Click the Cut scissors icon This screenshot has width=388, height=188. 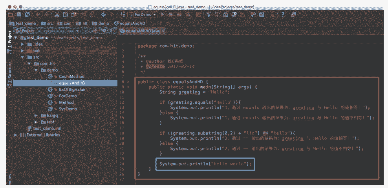[x=57, y=14]
